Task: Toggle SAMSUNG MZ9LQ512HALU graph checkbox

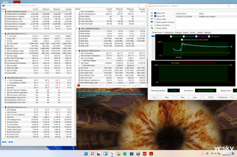Action: coord(182,40)
